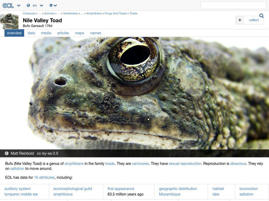Click the plus icon on the collect button

[240, 20]
